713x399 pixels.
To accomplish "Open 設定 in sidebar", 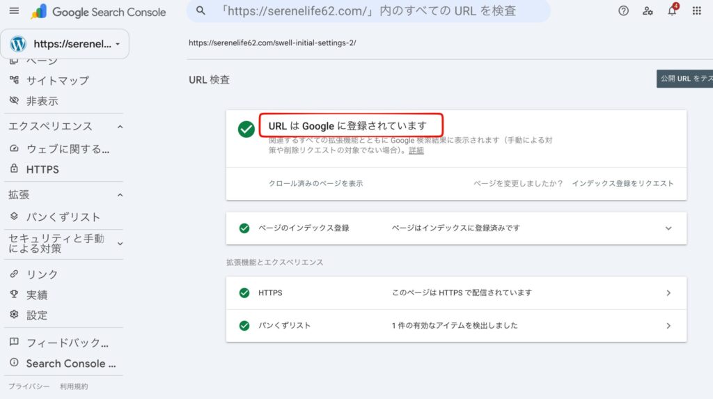I will click(x=37, y=315).
